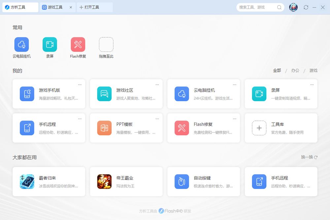330x220 pixels.
Task: Click the 自动按键 mouse icon
Action: [x=181, y=182]
